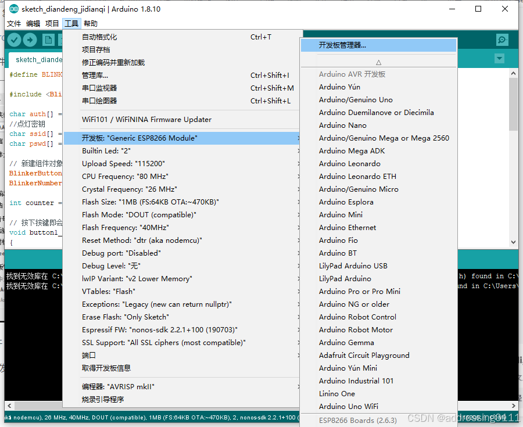The height and width of the screenshot is (427, 523).
Task: Open 串口绘图器 from the menu
Action: coord(181,101)
